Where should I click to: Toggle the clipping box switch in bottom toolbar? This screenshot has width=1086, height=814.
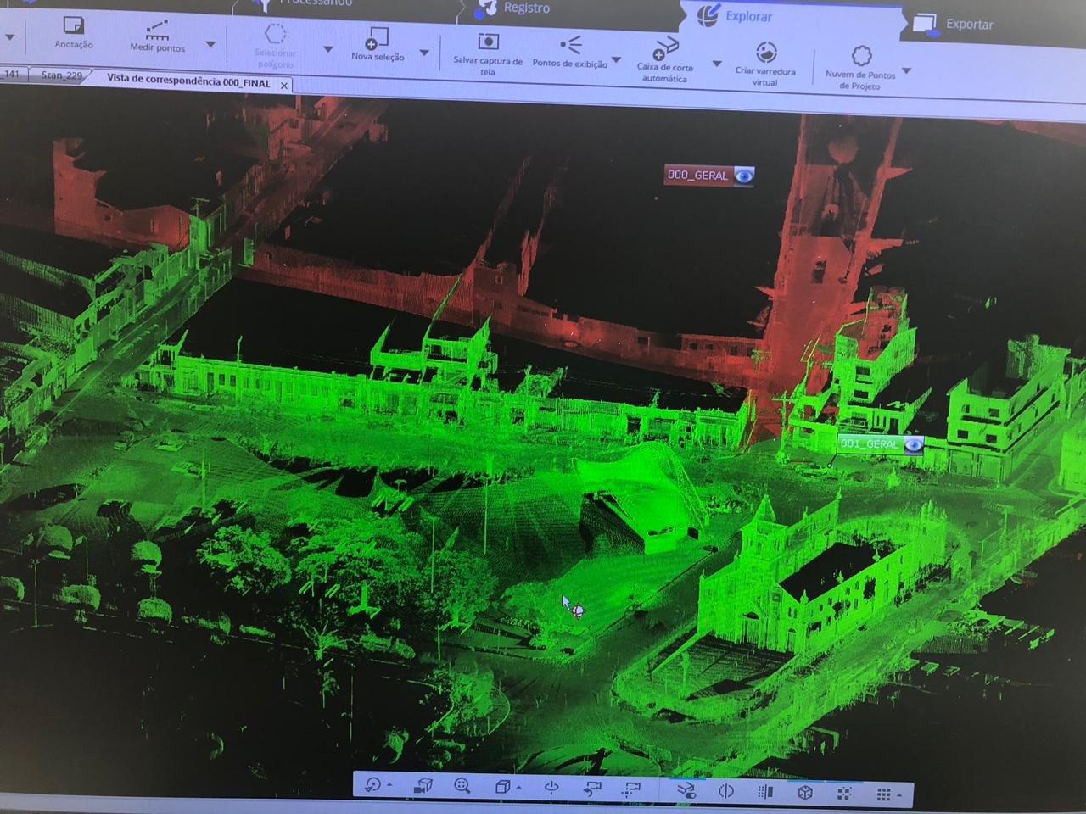coord(686,790)
